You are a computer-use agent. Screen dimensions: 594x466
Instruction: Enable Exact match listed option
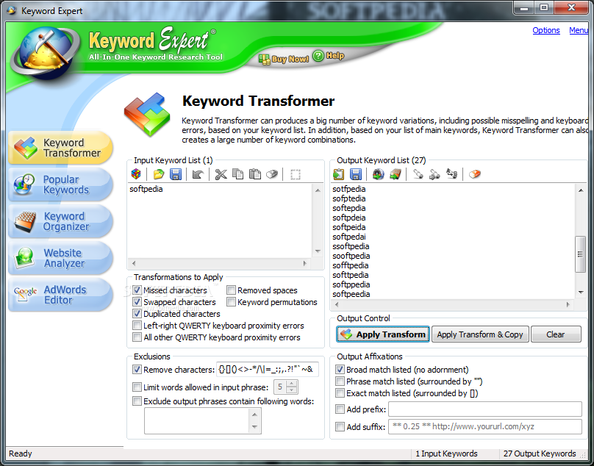point(340,393)
